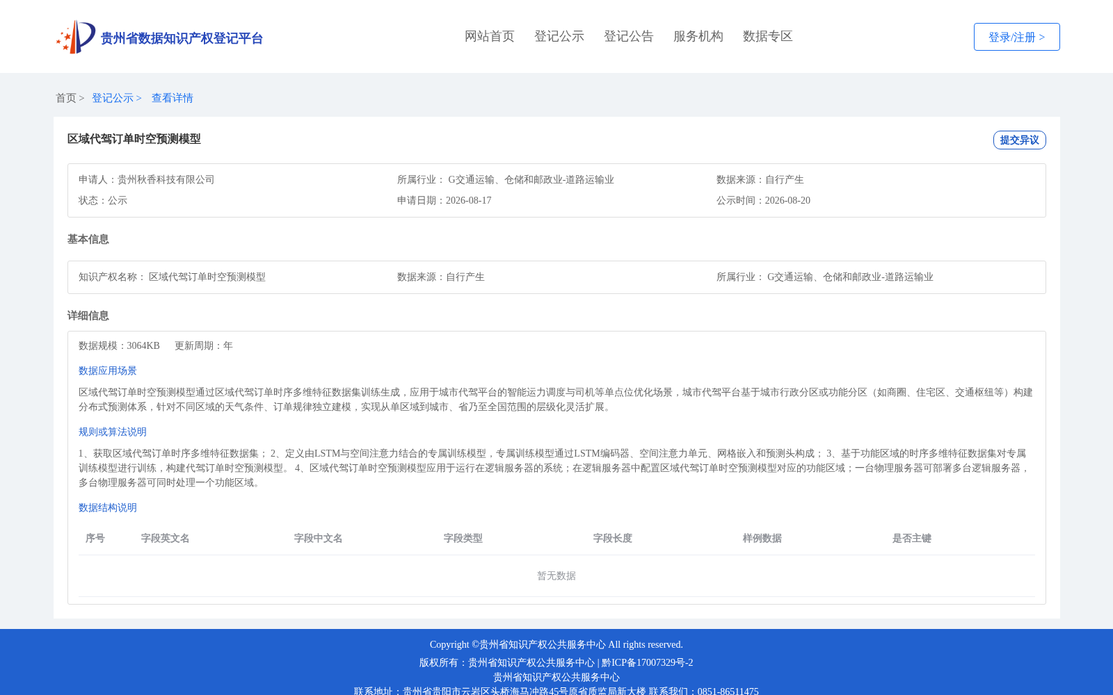Select the page title 区域代驾订单时空预测模型
The height and width of the screenshot is (695, 1113).
(x=134, y=139)
